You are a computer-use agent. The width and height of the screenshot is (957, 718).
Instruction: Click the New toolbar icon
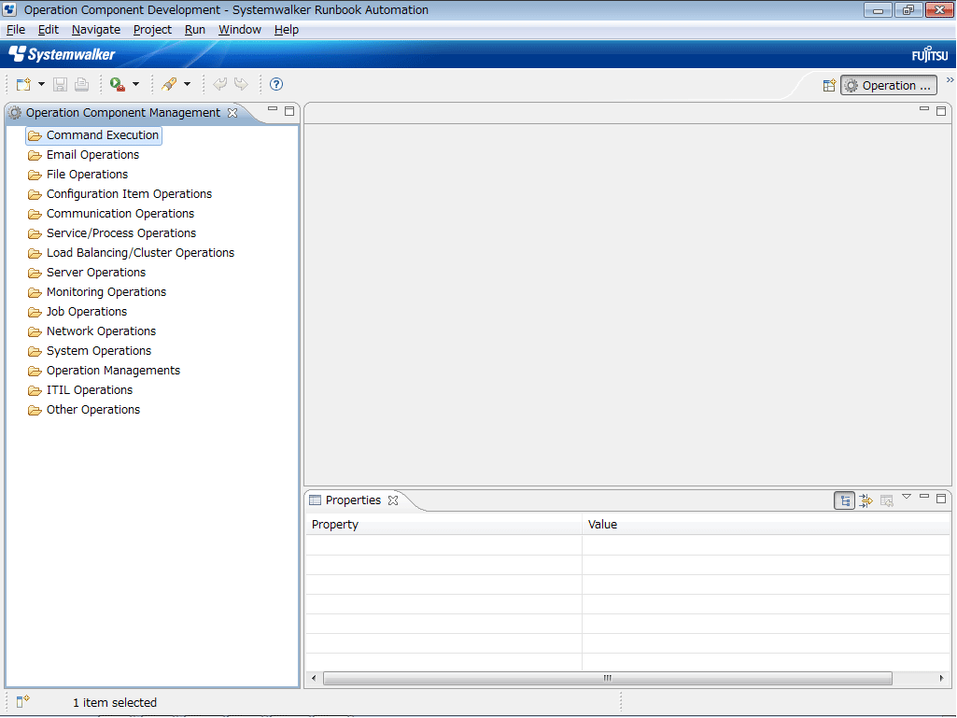(23, 84)
